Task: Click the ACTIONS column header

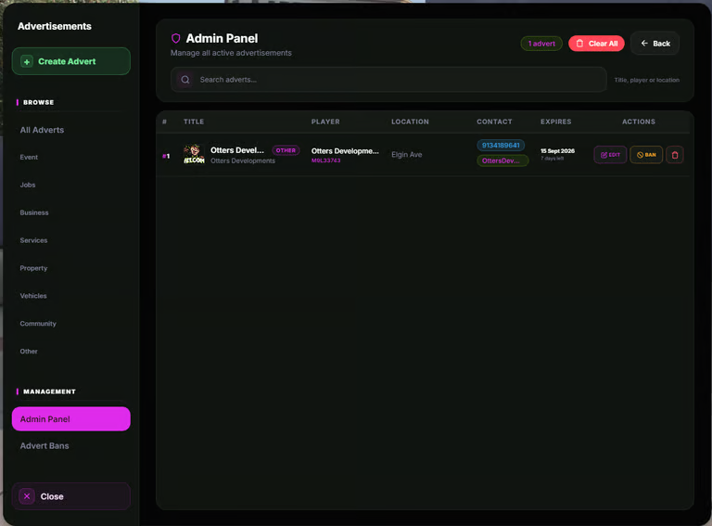Action: pos(639,122)
